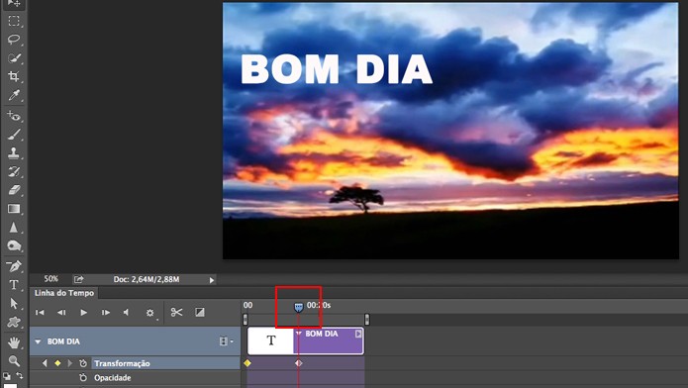Open the Linha do Tempo tab
This screenshot has height=388, width=688.
point(64,293)
